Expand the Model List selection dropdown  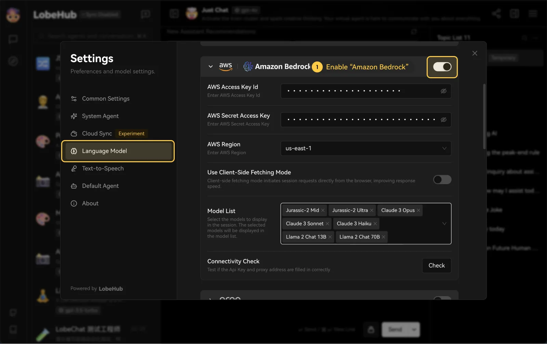[444, 224]
